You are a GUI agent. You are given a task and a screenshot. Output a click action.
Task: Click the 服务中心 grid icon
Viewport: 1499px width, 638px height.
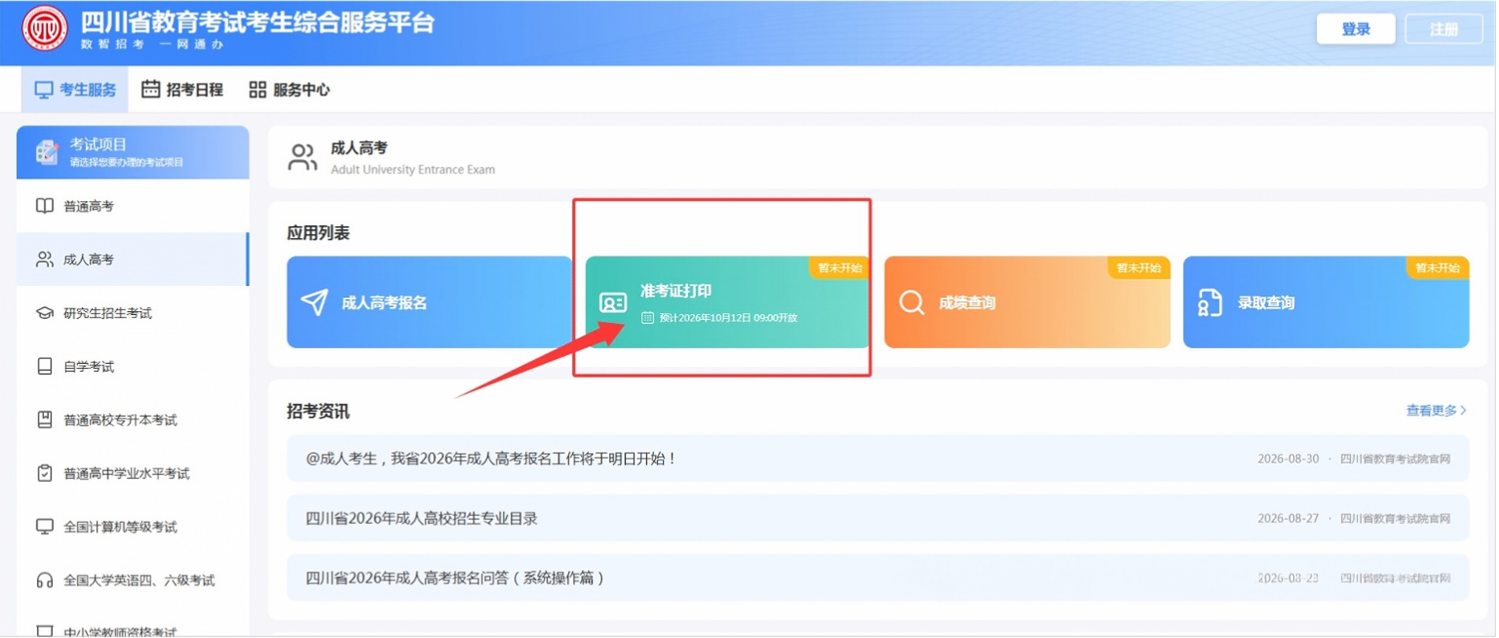tap(258, 90)
